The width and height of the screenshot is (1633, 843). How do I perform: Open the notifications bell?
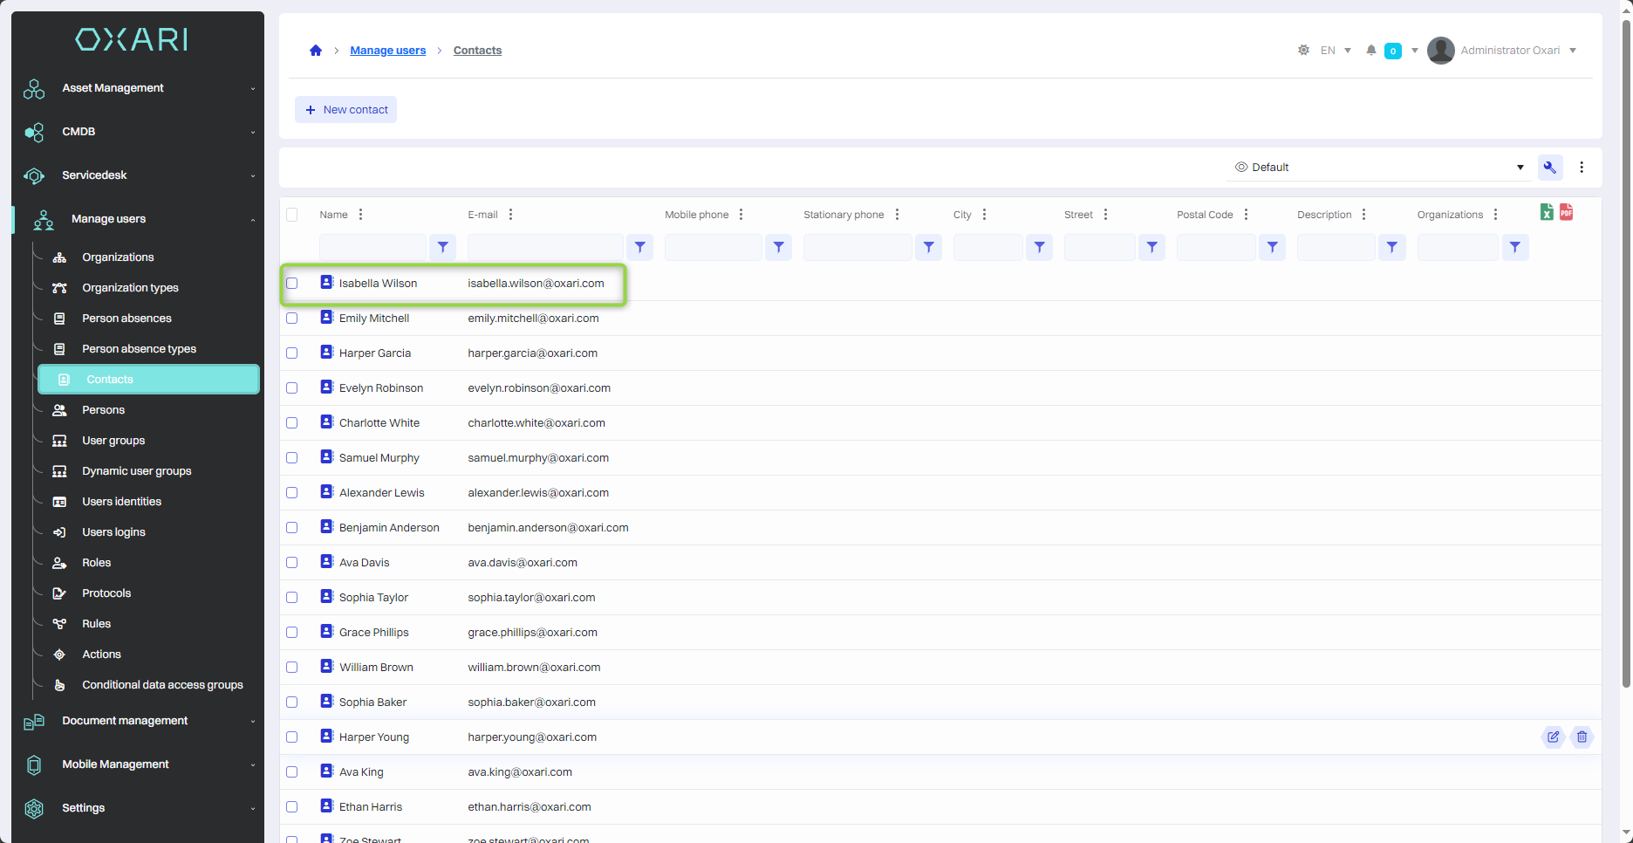click(x=1371, y=51)
